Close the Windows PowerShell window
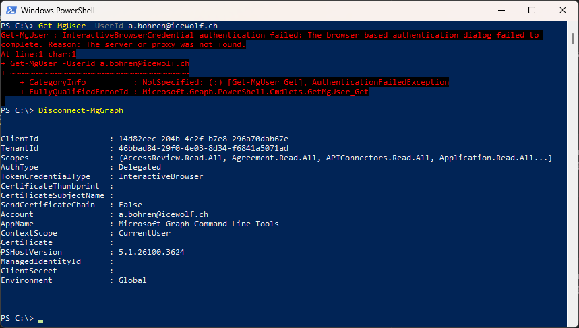This screenshot has height=328, width=579. click(x=563, y=10)
